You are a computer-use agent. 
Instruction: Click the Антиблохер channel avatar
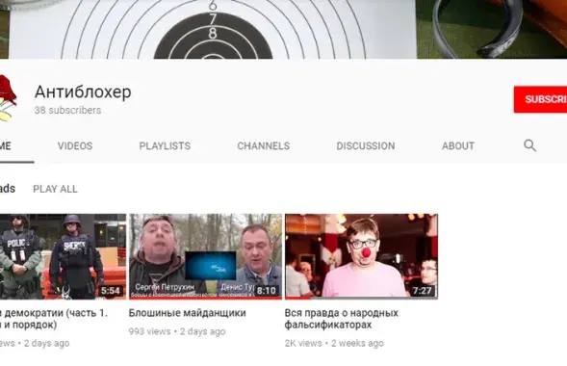[x=8, y=97]
